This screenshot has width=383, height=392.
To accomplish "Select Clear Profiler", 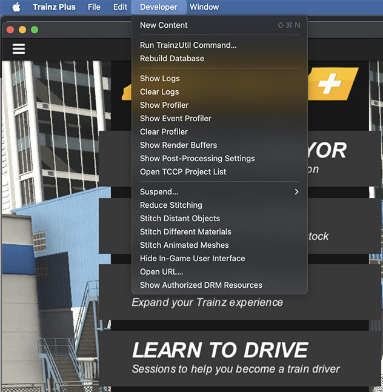I will (x=219, y=131).
